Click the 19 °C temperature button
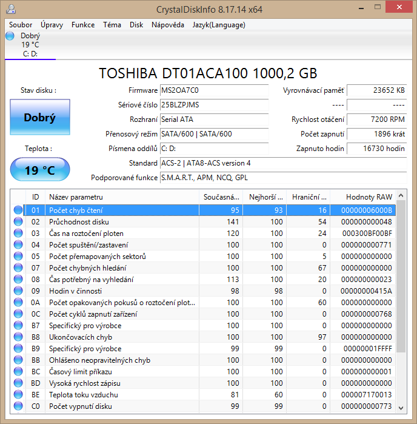Image resolution: width=417 pixels, height=424 pixels. (x=39, y=170)
